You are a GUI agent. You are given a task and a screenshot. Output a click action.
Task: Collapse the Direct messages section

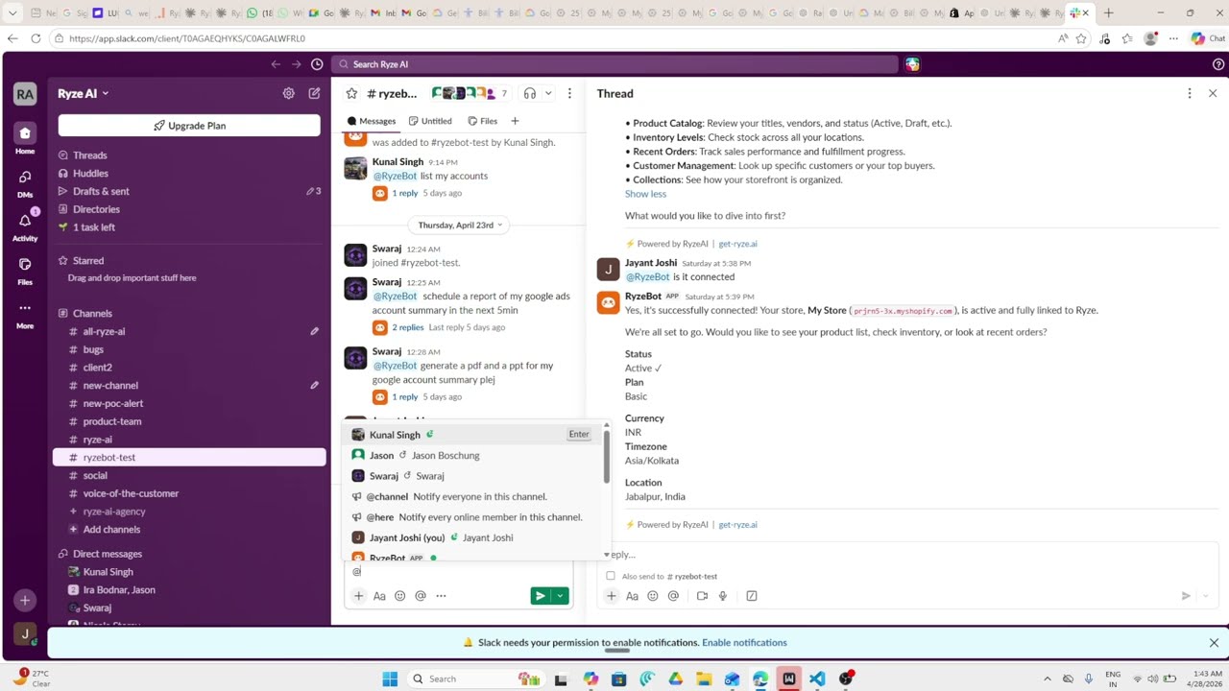tap(107, 554)
